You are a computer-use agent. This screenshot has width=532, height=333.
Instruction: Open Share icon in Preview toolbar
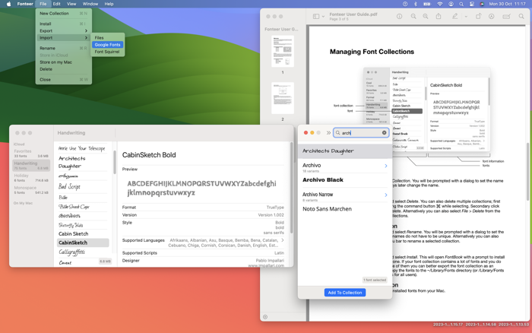click(439, 16)
